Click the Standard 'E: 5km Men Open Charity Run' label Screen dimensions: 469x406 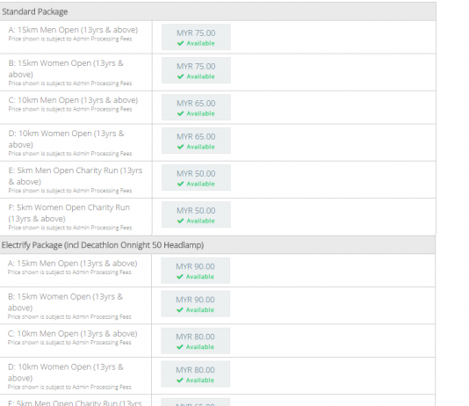point(76,176)
